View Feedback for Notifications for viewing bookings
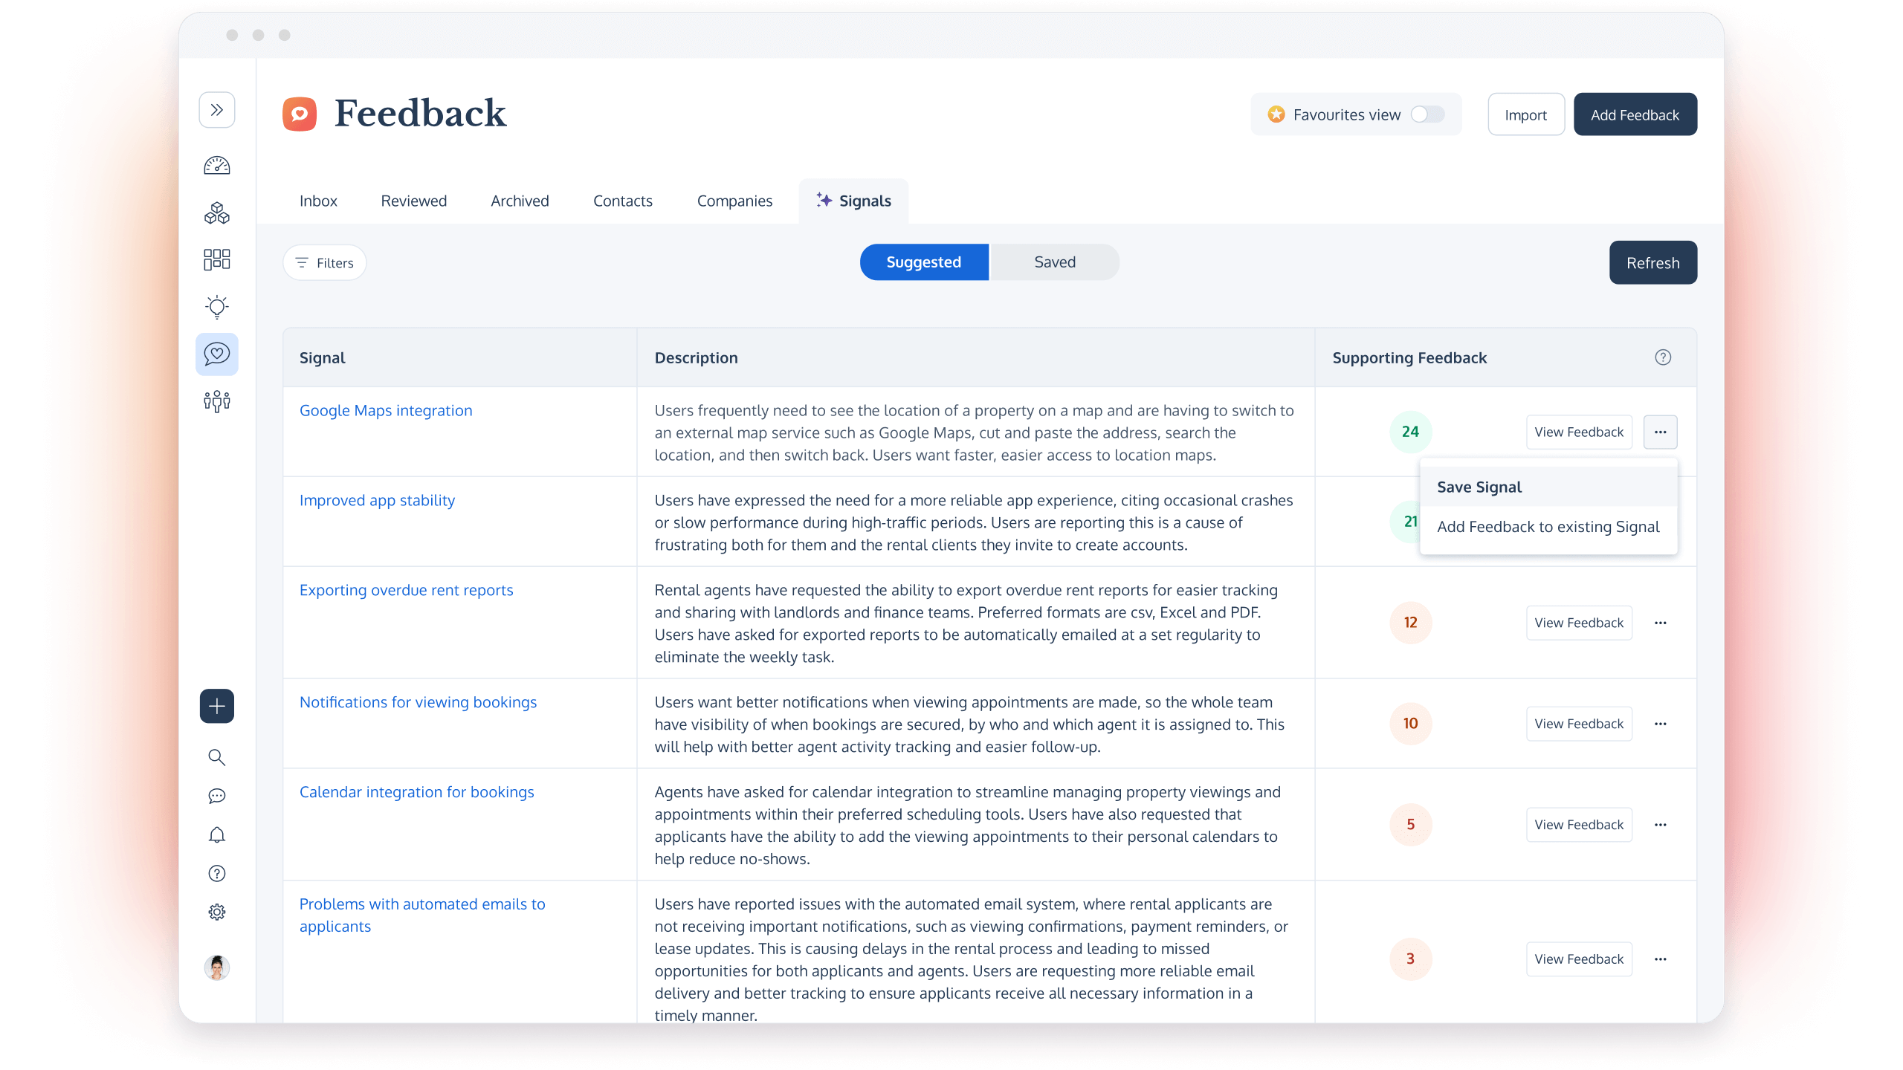 click(1579, 724)
